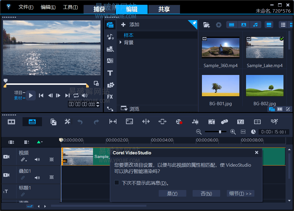This screenshot has height=211, width=294.
Task: Toggle repeat playback loop button
Action: (x=76, y=96)
